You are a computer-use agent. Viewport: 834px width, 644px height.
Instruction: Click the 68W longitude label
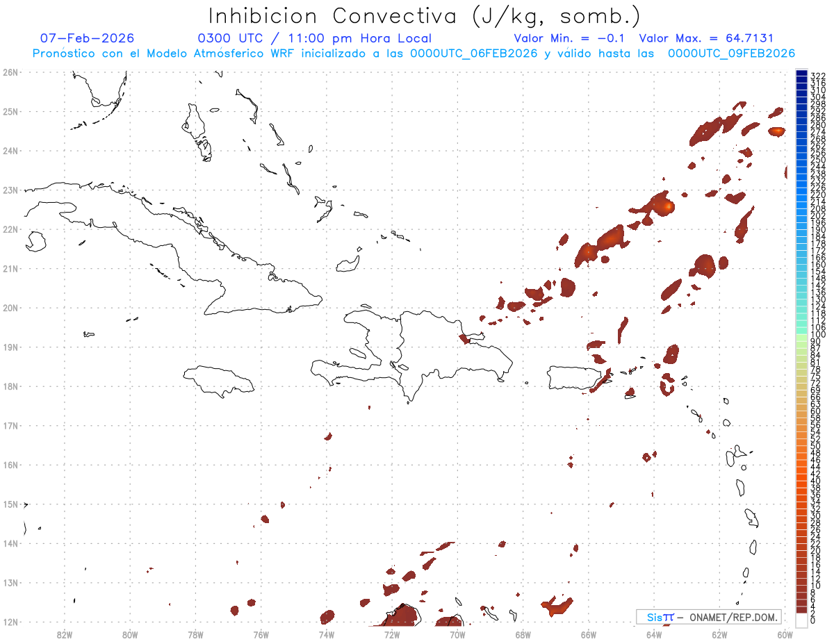523,634
